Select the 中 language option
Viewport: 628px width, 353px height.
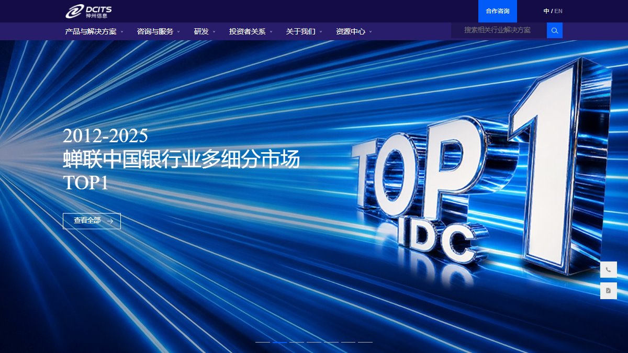point(546,11)
